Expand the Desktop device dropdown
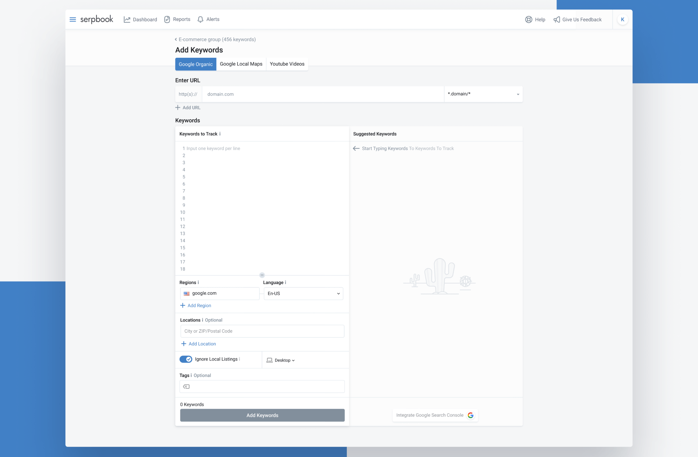The image size is (698, 457). [281, 360]
